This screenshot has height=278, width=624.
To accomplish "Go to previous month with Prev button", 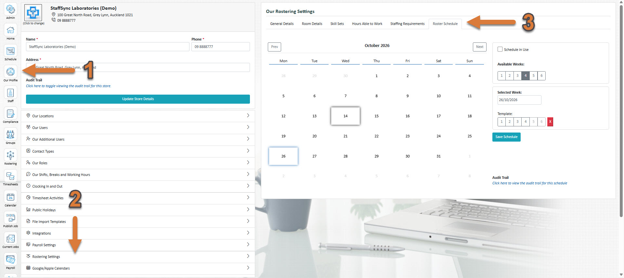I will pyautogui.click(x=275, y=47).
